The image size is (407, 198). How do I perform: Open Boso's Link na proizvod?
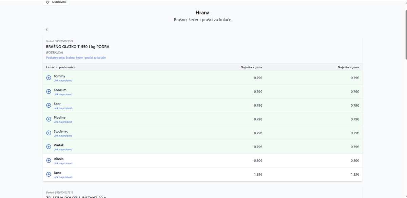(x=63, y=177)
